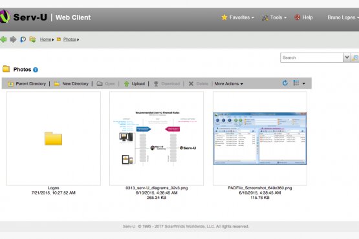Click the blue info icon next to Photos
This screenshot has height=239, width=359.
pos(36,70)
